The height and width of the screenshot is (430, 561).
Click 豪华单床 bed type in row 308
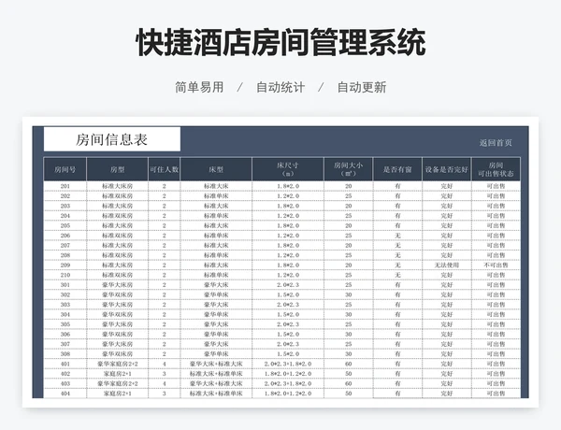[216, 353]
